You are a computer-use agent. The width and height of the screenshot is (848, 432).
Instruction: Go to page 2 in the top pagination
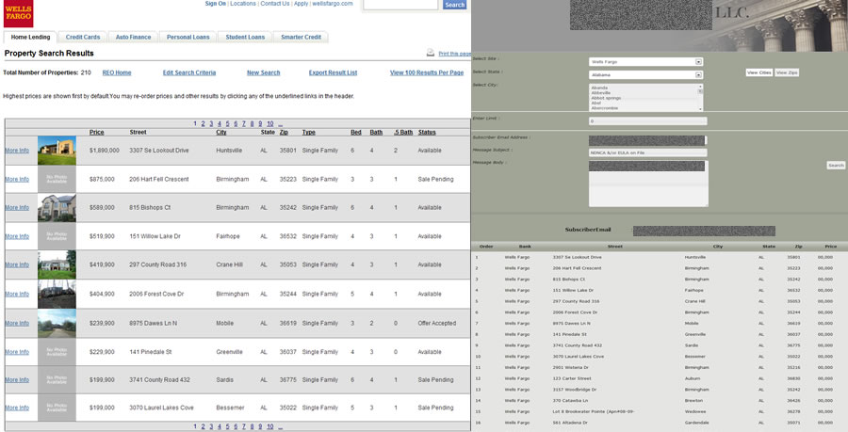pos(203,124)
